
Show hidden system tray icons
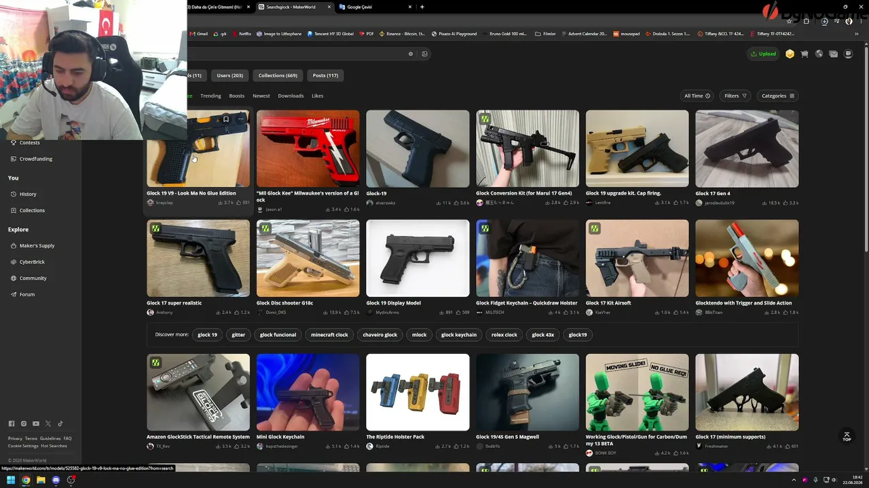(794, 481)
